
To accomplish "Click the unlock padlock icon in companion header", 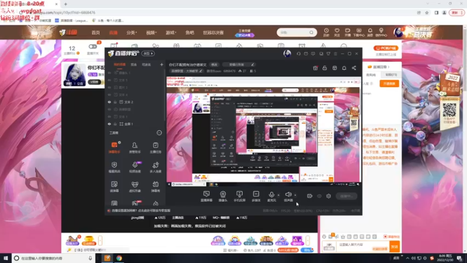I will click(325, 68).
